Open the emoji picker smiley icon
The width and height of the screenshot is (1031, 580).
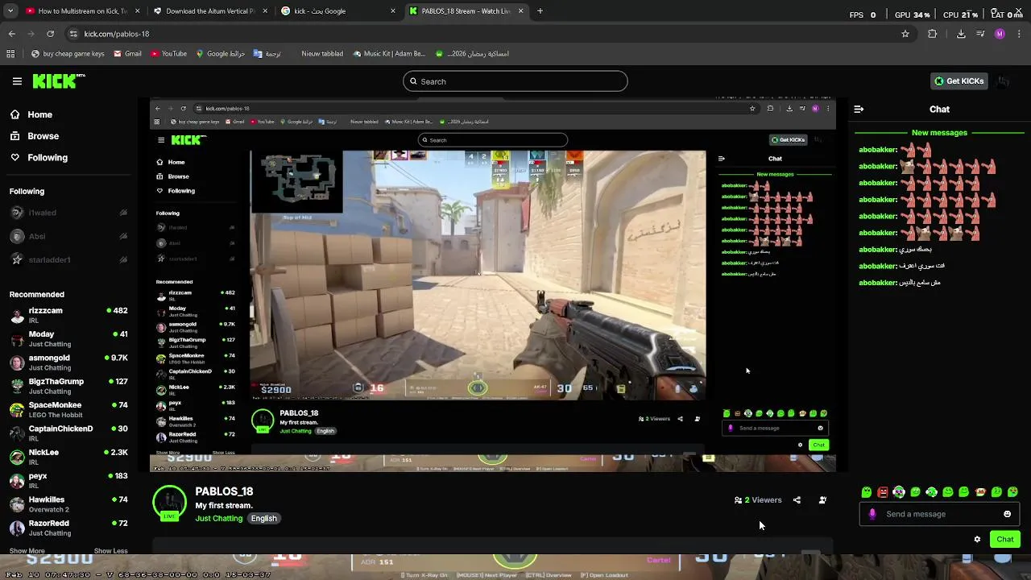point(1007,514)
